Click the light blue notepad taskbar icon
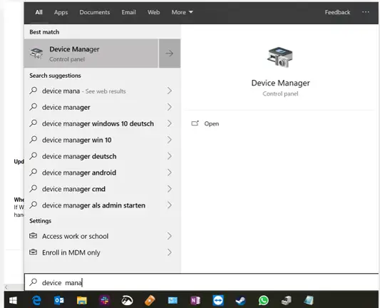380x308 pixels. (x=309, y=300)
